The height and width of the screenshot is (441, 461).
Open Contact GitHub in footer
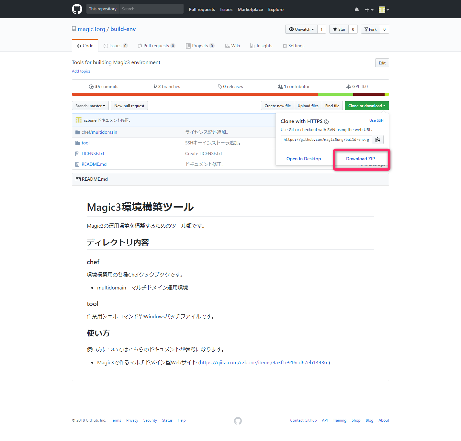tap(303, 420)
